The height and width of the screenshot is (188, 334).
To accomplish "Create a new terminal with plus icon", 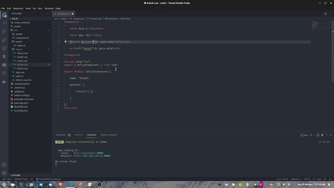I will [x=311, y=135].
